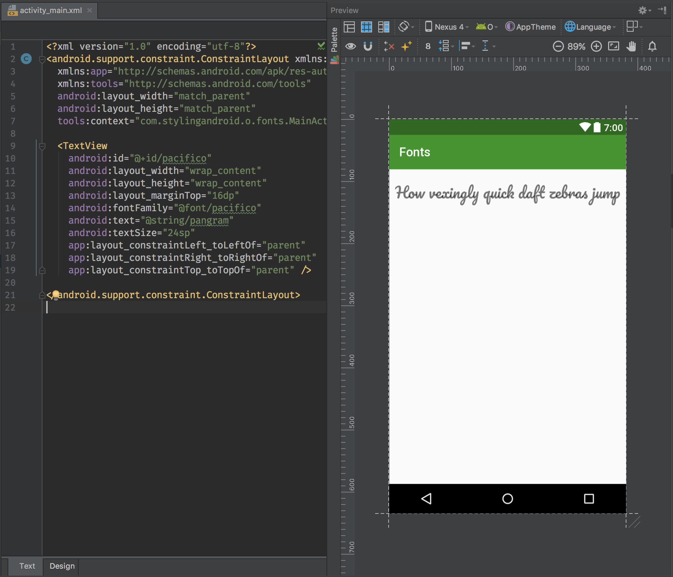The height and width of the screenshot is (577, 673).
Task: Click the home circle in preview nav bar
Action: tap(508, 499)
